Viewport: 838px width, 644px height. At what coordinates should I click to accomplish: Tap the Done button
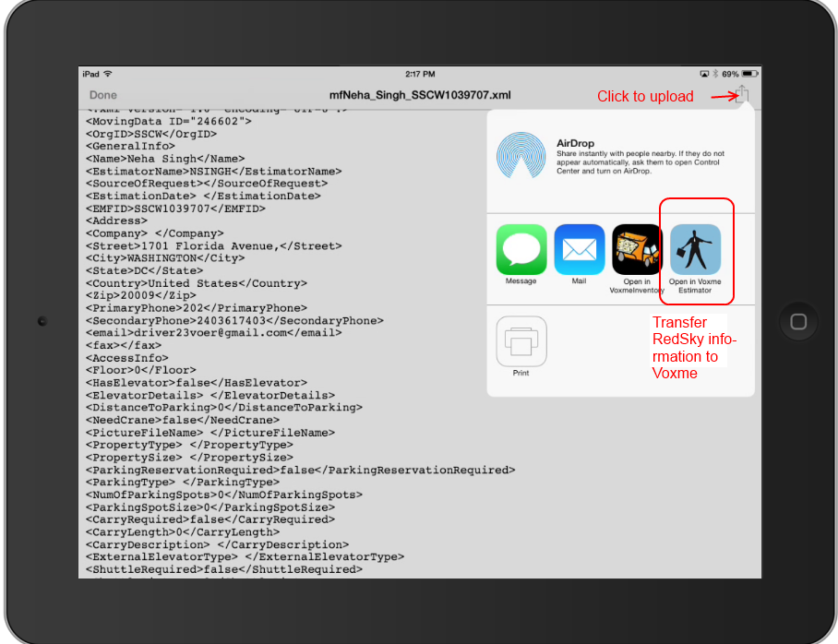(x=103, y=95)
